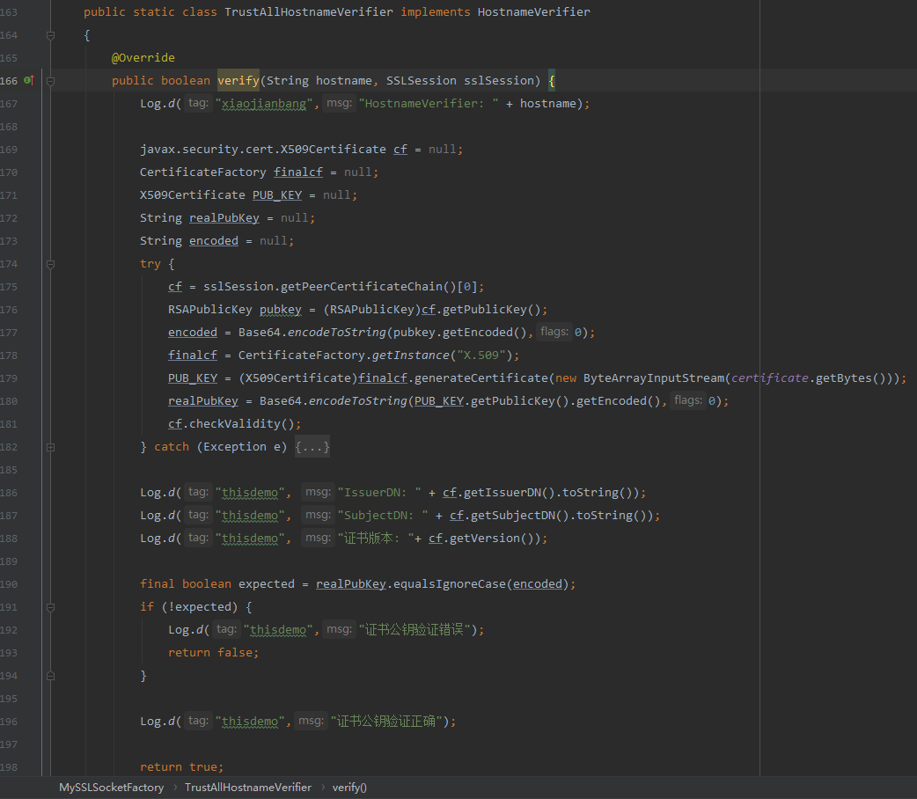
Task: Click msg: hint on line 196
Action: coord(311,721)
